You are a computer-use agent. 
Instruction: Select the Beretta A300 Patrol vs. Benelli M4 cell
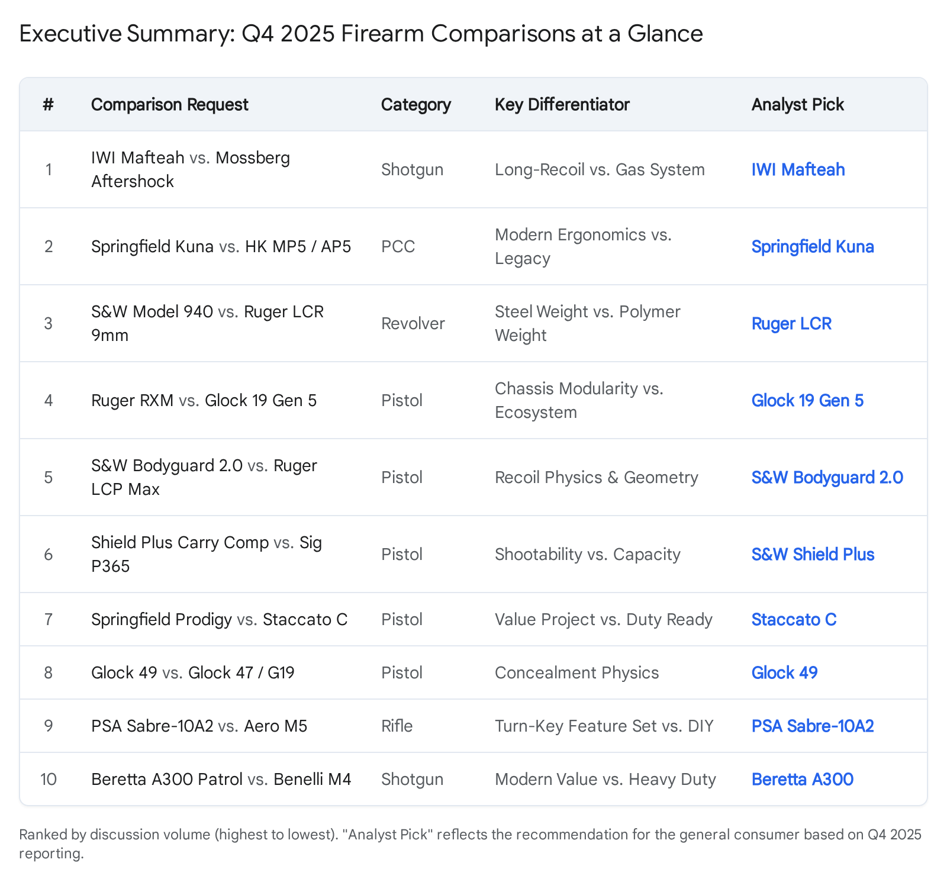(221, 780)
